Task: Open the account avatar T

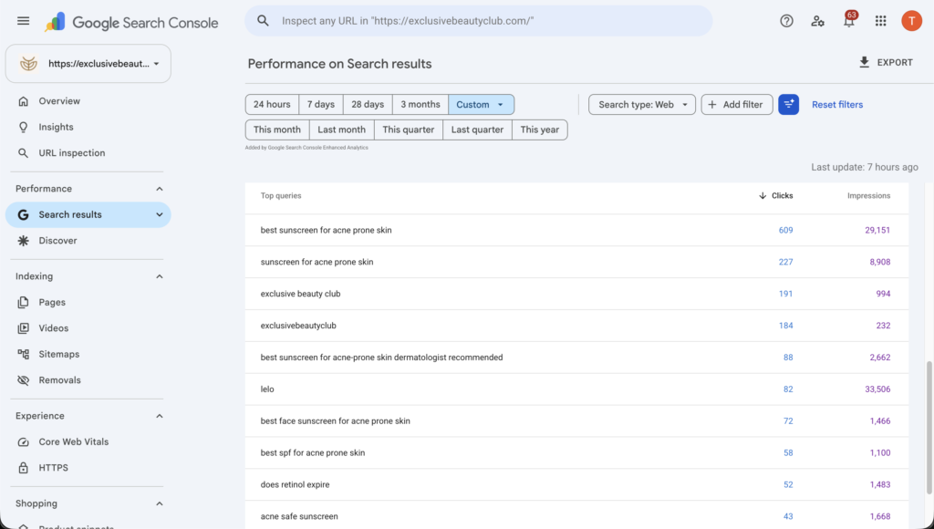Action: [911, 21]
